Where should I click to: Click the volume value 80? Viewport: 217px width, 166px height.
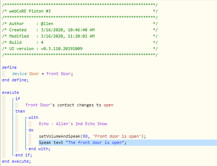(x=85, y=136)
